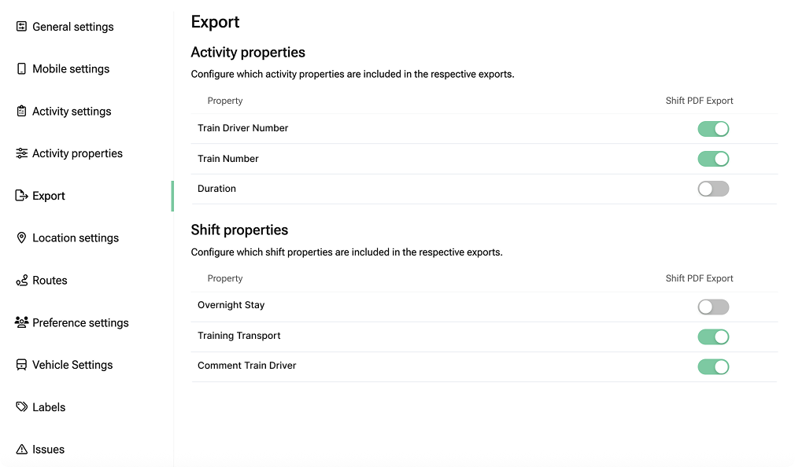
Task: Click the Activity settings clipboard icon
Action: (21, 112)
